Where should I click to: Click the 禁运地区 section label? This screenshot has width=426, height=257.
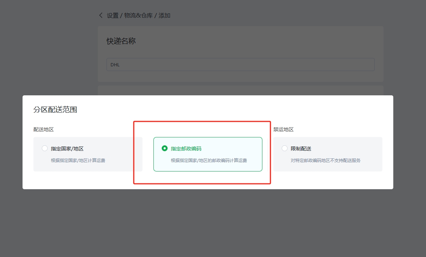pos(284,129)
